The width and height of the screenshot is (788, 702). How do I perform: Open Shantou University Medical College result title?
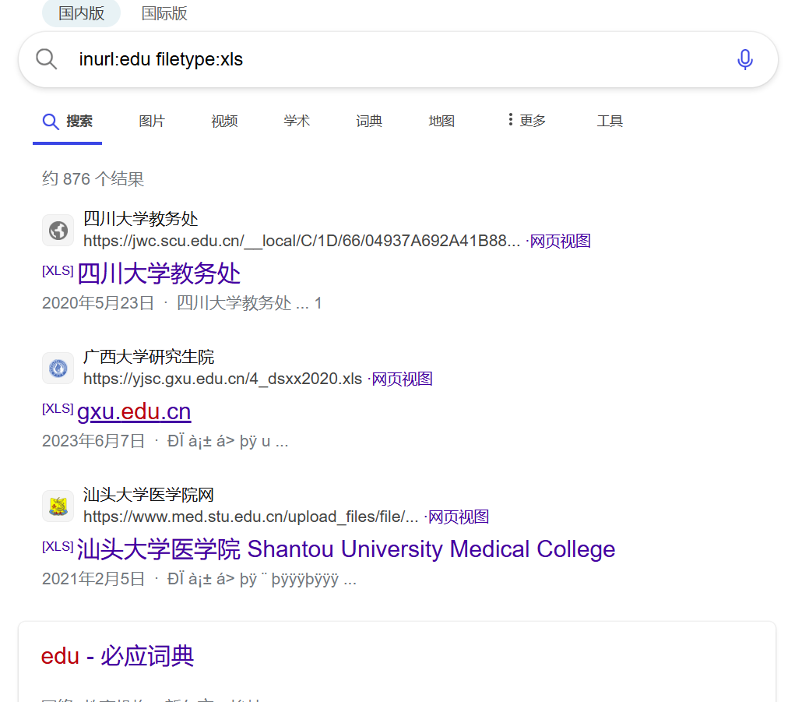[346, 549]
